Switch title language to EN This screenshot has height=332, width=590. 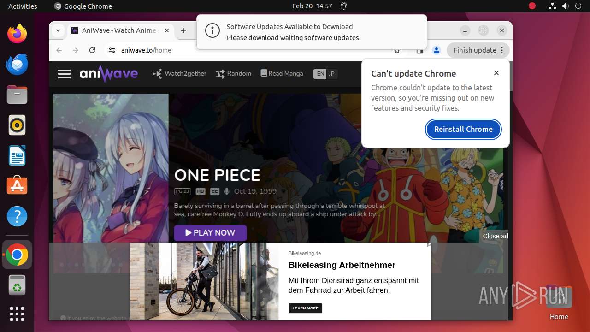(x=320, y=74)
